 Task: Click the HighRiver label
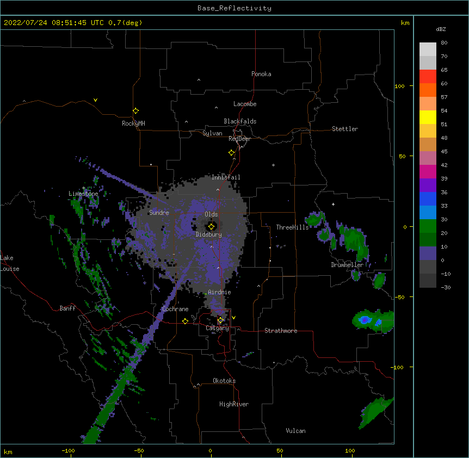tap(234, 404)
